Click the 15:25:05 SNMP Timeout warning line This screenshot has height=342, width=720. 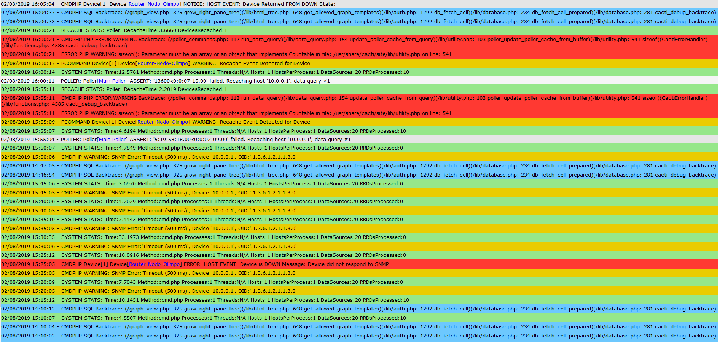(x=359, y=273)
